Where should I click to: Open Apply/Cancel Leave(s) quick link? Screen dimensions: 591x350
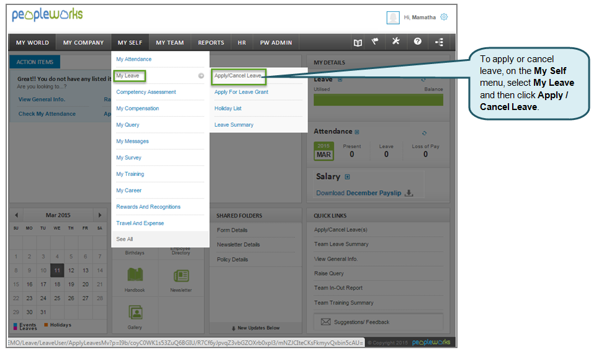pos(341,229)
